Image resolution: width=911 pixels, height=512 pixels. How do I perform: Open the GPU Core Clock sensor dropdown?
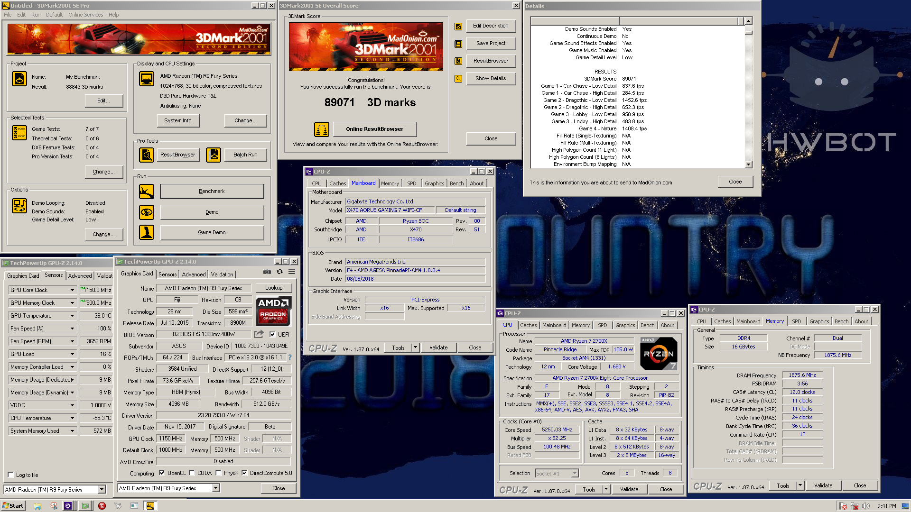[x=72, y=290]
